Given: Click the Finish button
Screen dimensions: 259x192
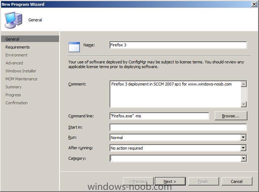Looking at the screenshot, I should point(203,181).
